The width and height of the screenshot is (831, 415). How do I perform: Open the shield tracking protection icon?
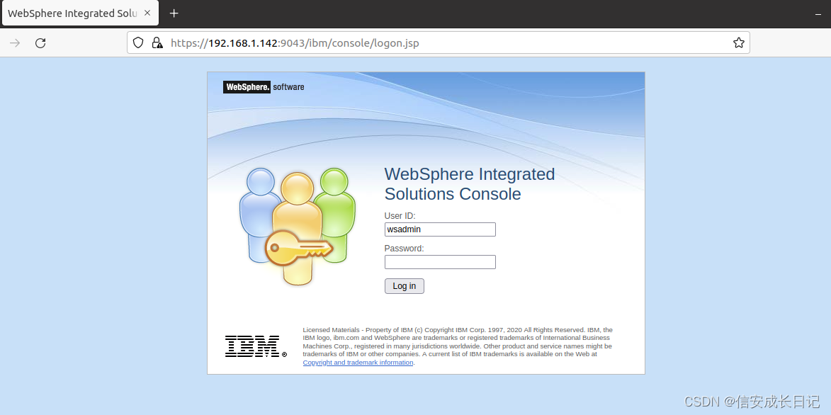[138, 43]
